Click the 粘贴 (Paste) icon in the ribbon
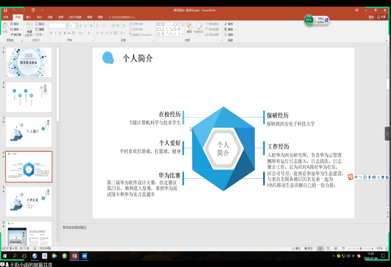Viewport: 391px width, 267px height. (5, 27)
